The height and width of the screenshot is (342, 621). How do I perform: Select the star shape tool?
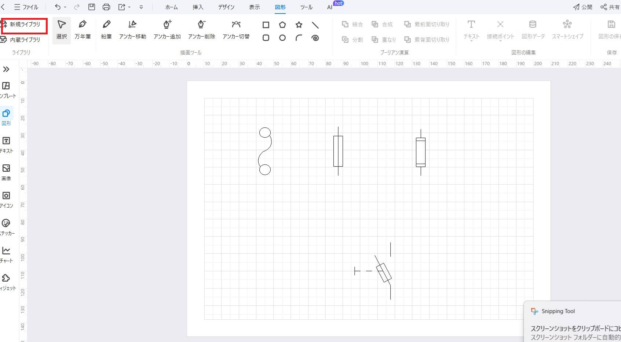coord(299,25)
